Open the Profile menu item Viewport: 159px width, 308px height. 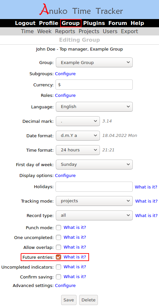pos(49,23)
